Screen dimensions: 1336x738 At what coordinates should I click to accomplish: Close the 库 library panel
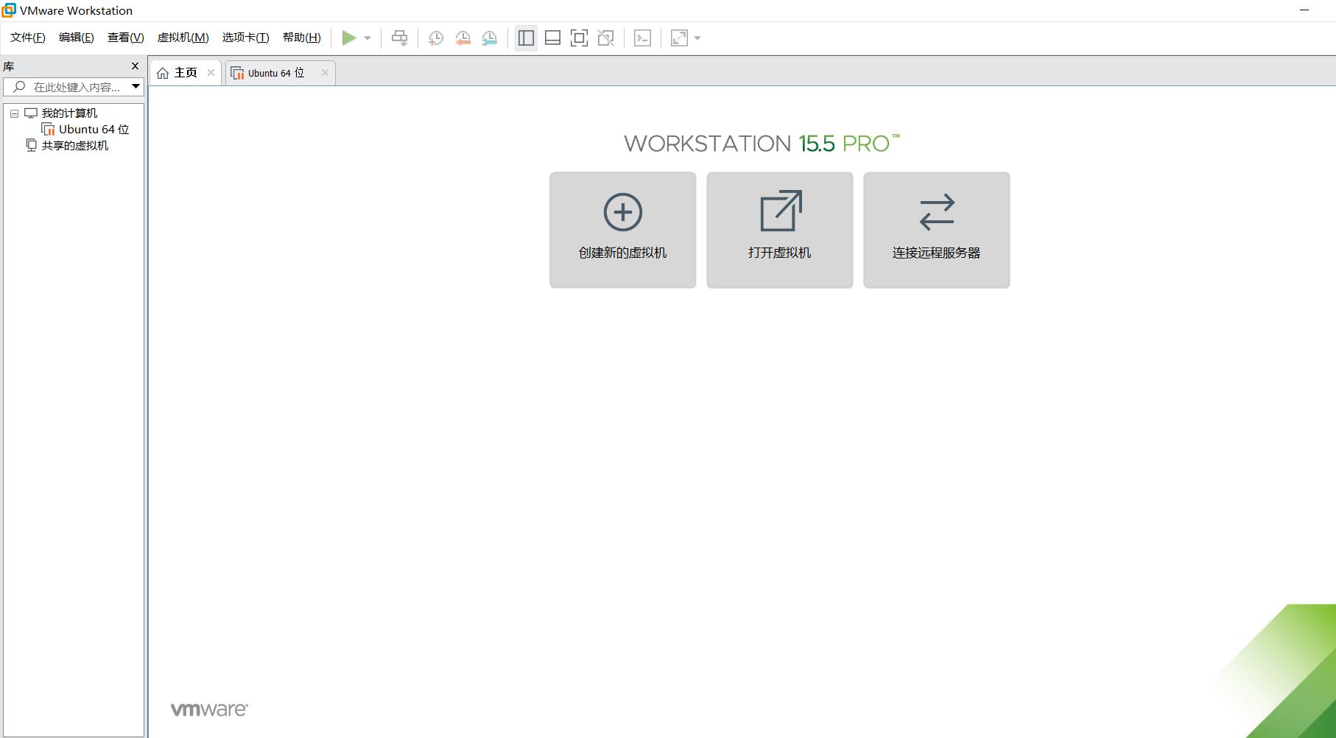pos(135,66)
